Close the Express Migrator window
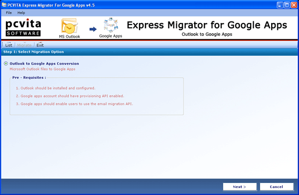This screenshot has height=195, width=299. [x=294, y=5]
